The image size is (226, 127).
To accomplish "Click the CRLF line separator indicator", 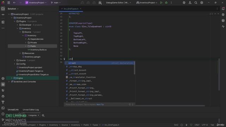I will (x=197, y=125).
